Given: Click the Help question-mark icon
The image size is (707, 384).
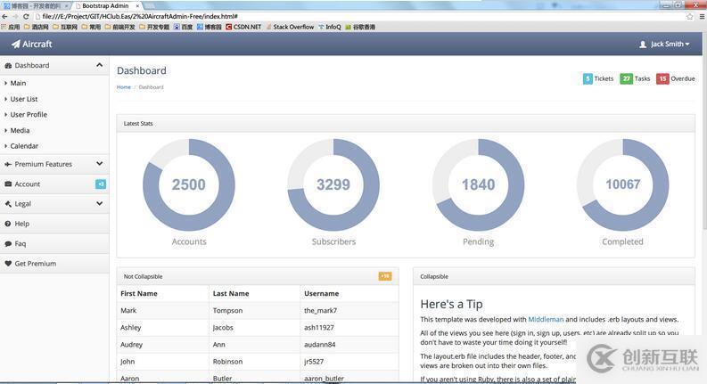Looking at the screenshot, I should (8, 224).
